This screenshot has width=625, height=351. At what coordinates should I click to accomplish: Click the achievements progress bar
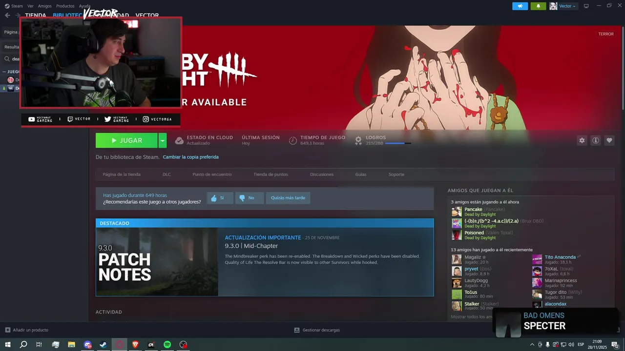click(398, 143)
